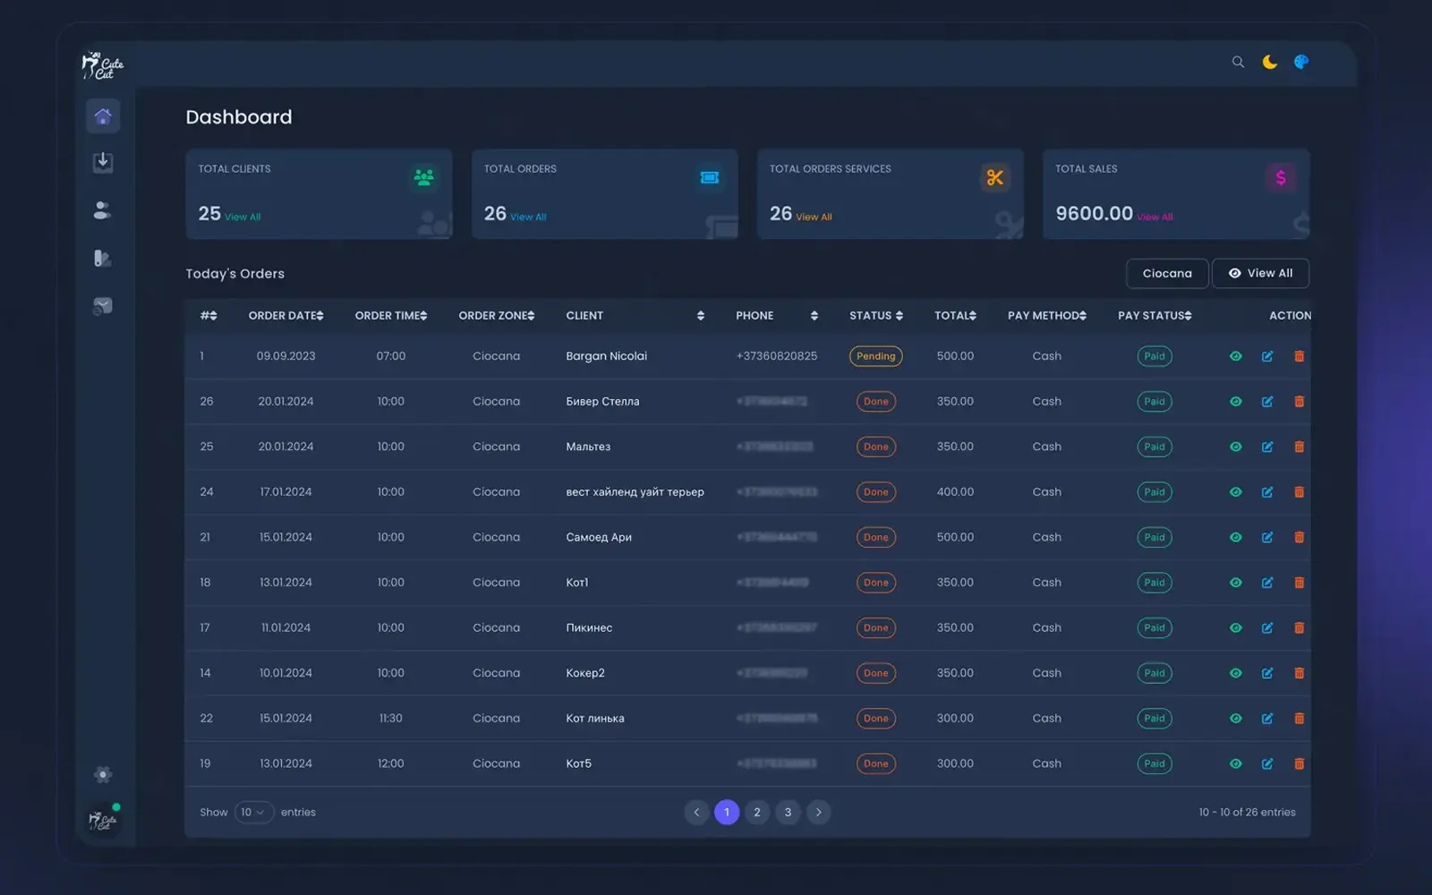
Task: Click the View All orders button
Action: pos(1260,274)
